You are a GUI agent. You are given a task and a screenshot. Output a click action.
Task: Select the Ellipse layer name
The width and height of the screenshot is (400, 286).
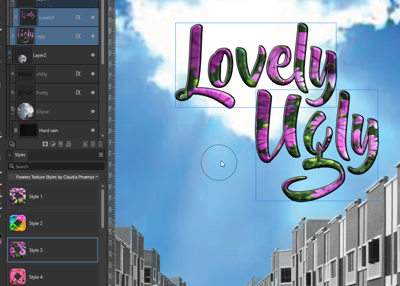(42, 111)
